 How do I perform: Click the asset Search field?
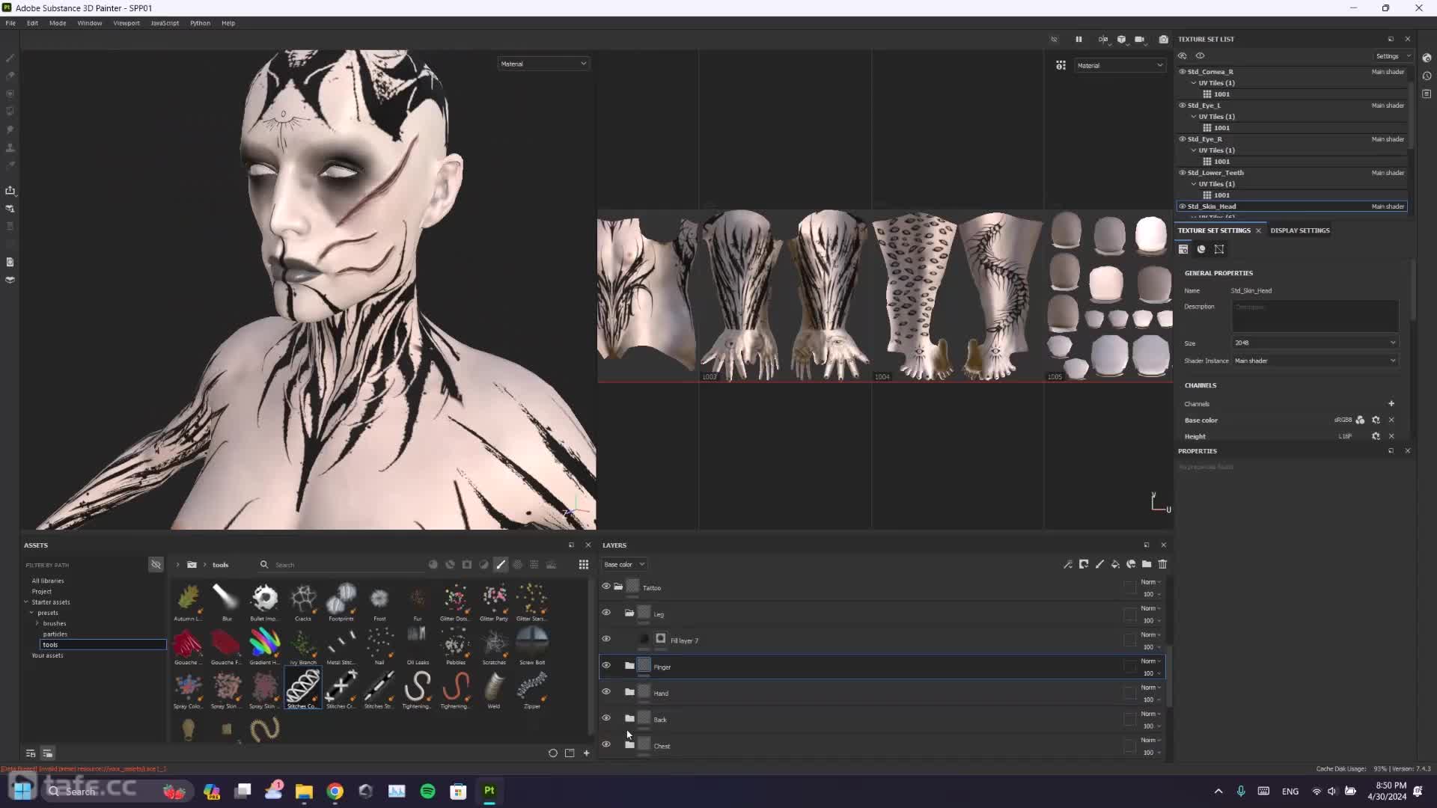pos(341,565)
